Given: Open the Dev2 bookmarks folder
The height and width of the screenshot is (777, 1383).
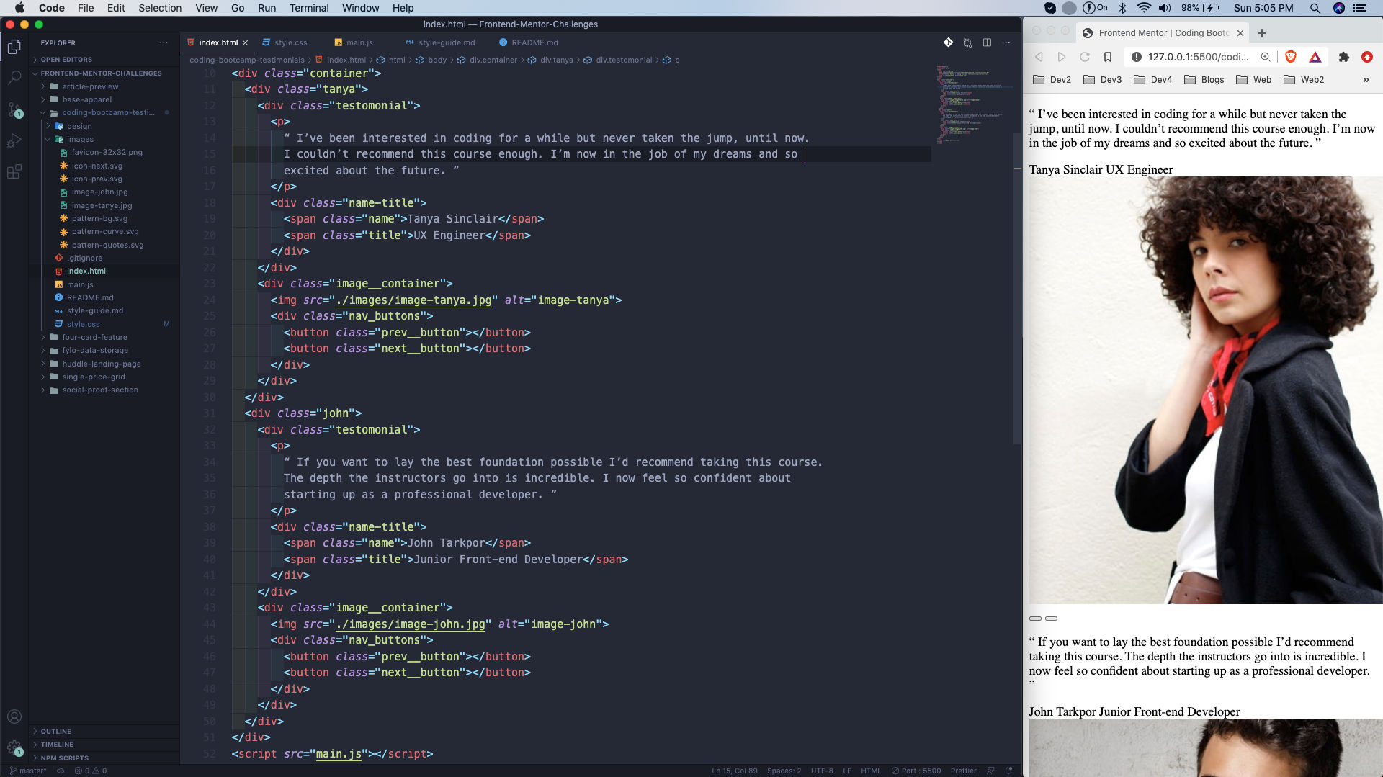Looking at the screenshot, I should point(1052,80).
